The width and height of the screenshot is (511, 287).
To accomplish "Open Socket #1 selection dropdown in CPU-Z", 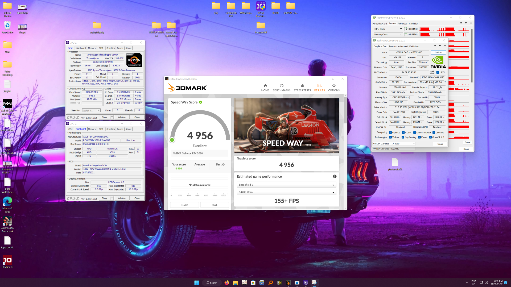I will (91, 110).
